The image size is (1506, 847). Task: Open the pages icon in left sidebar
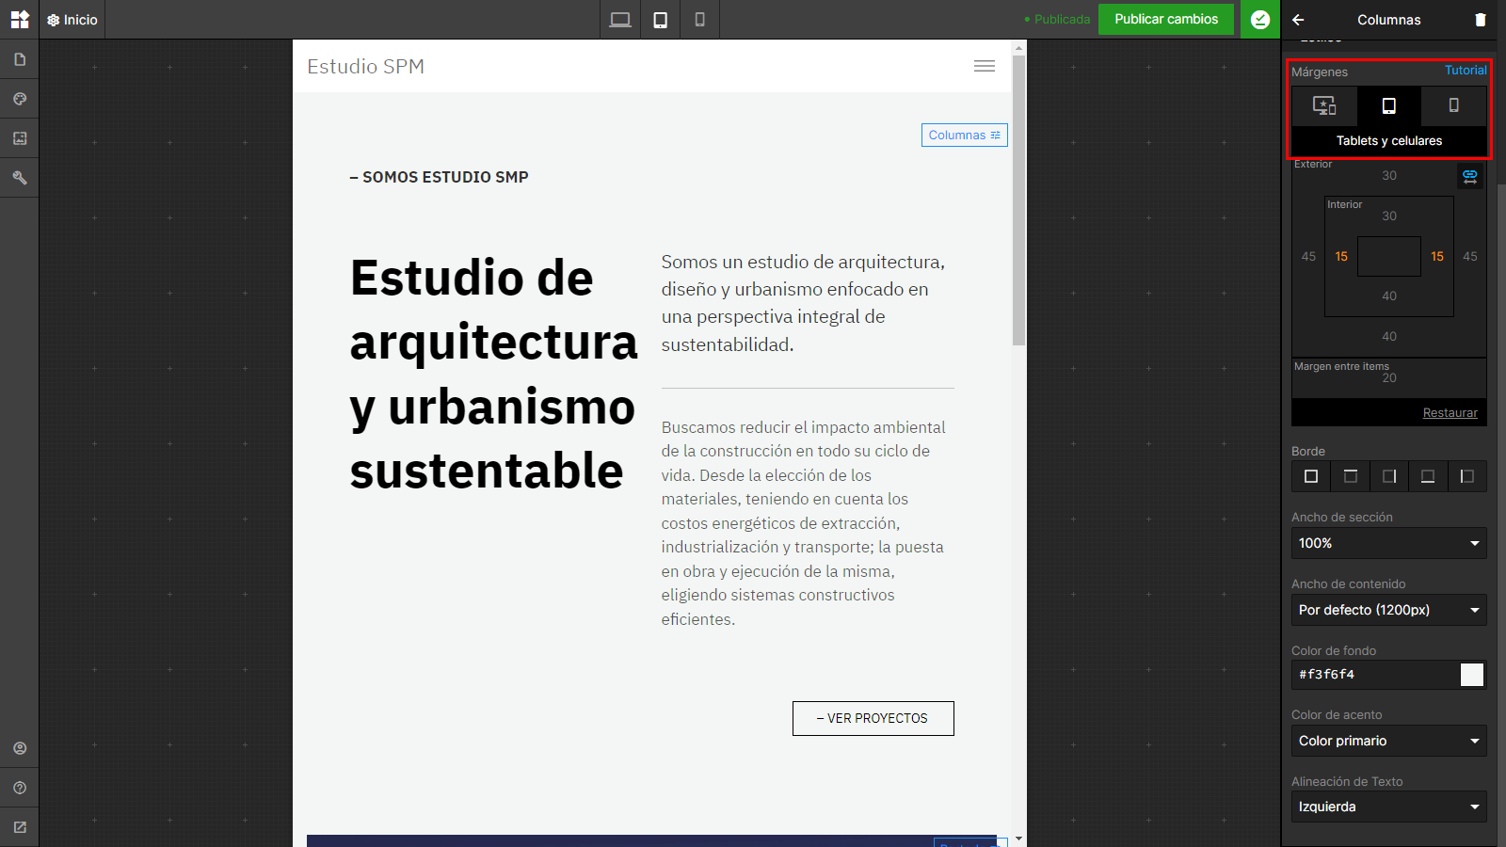(20, 59)
